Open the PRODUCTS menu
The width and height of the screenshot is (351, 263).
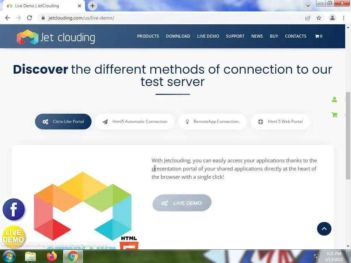[148, 36]
